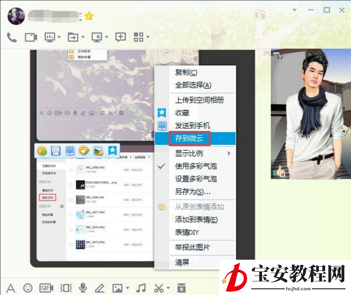Image resolution: width=351 pixels, height=295 pixels.
Task: Click the emoticon edit smiley icon on image toolbar
Action: tap(84, 151)
